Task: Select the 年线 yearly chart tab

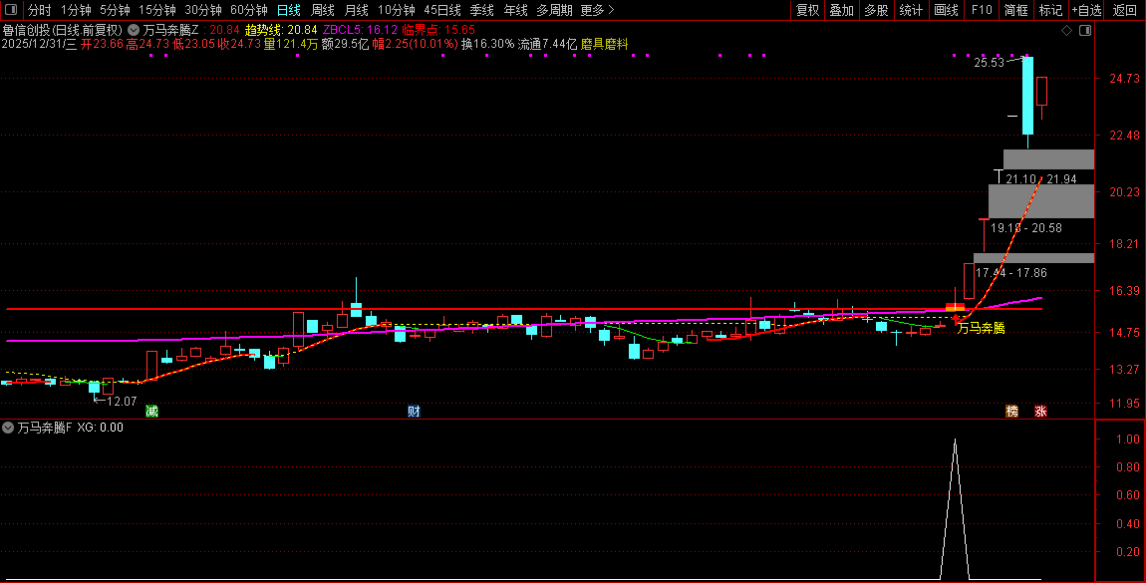Action: click(516, 10)
